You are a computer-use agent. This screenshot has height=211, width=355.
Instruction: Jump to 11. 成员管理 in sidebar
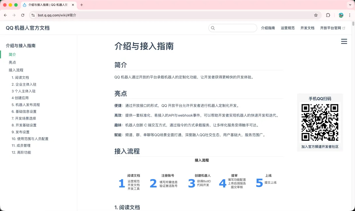(x=21, y=145)
